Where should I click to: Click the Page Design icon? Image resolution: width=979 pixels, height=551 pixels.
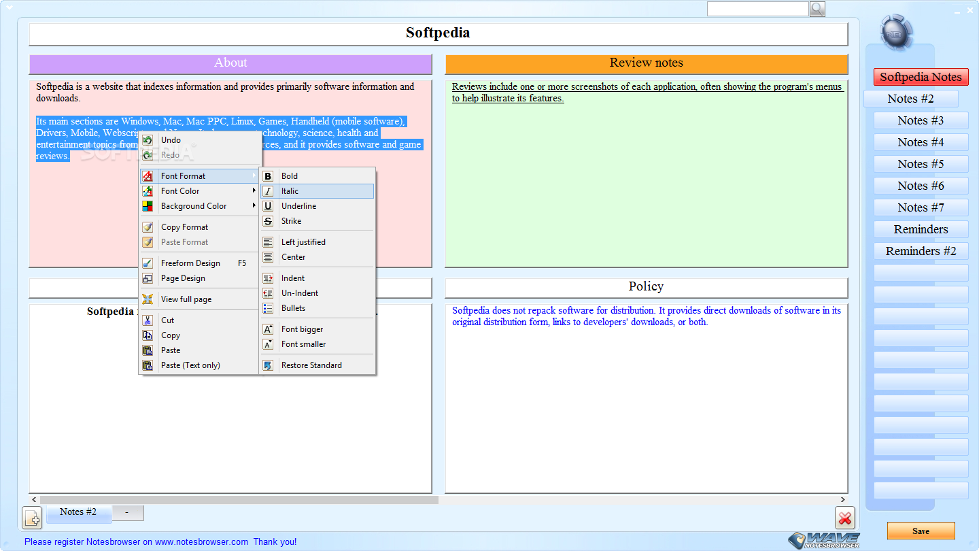click(148, 278)
